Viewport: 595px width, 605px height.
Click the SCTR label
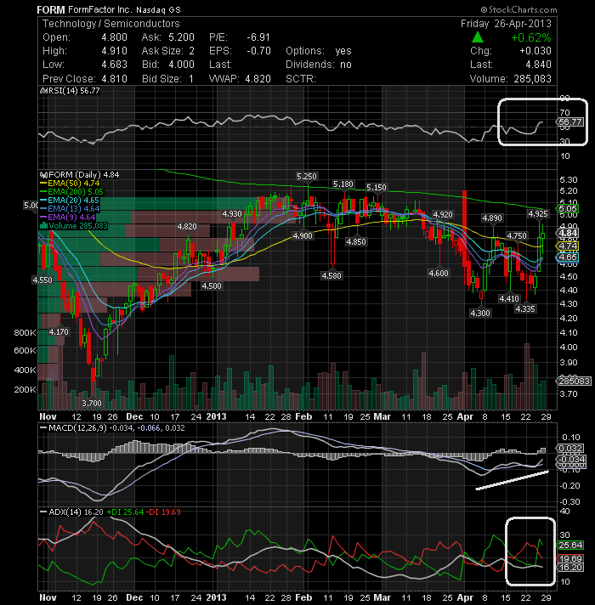[x=301, y=79]
